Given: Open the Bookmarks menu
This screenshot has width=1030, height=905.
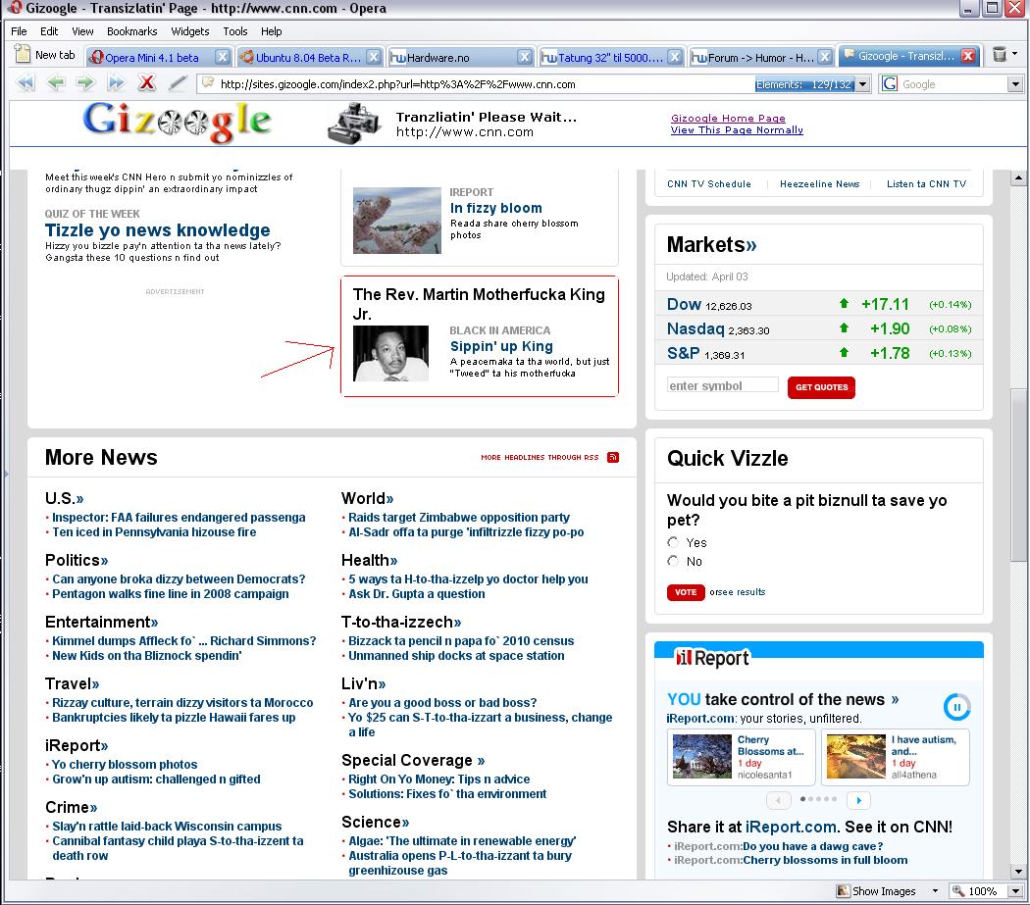Looking at the screenshot, I should [x=132, y=31].
